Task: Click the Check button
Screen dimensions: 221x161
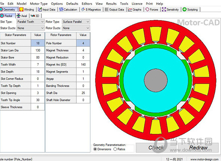Action: (156, 148)
